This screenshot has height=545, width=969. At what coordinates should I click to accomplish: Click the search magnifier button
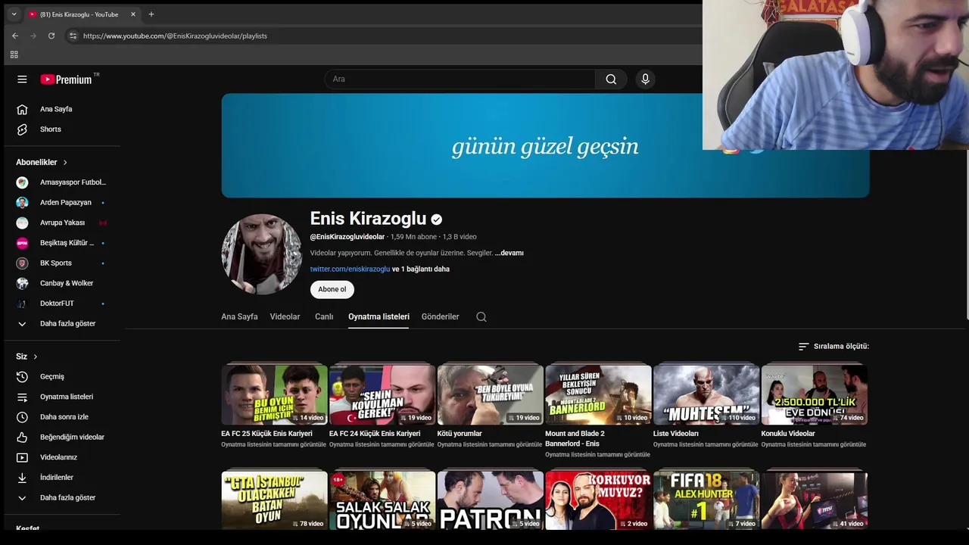(611, 79)
